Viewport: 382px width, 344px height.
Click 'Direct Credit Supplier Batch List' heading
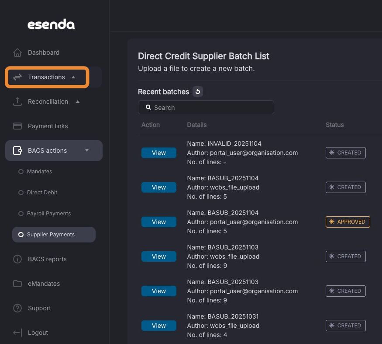(204, 56)
